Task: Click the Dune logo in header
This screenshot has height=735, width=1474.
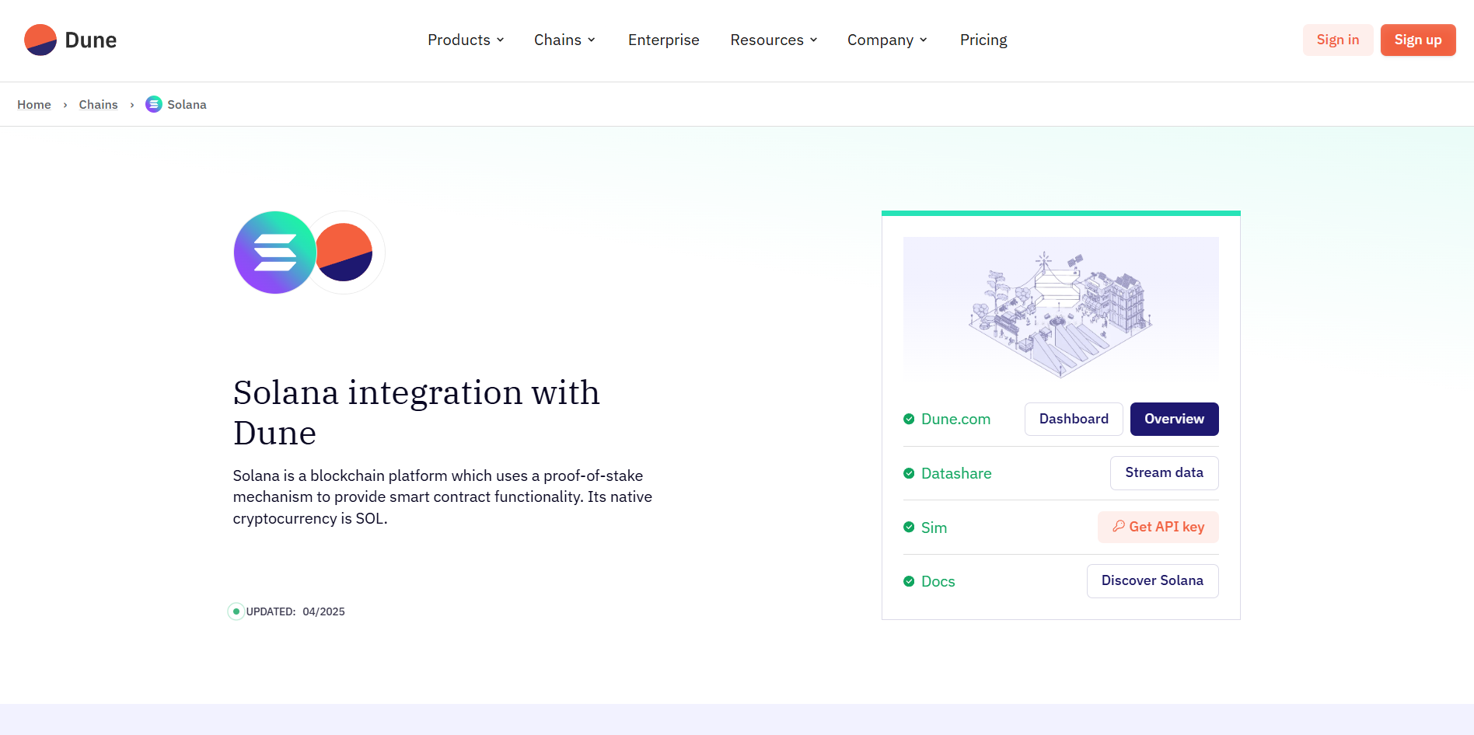Action: click(x=70, y=40)
